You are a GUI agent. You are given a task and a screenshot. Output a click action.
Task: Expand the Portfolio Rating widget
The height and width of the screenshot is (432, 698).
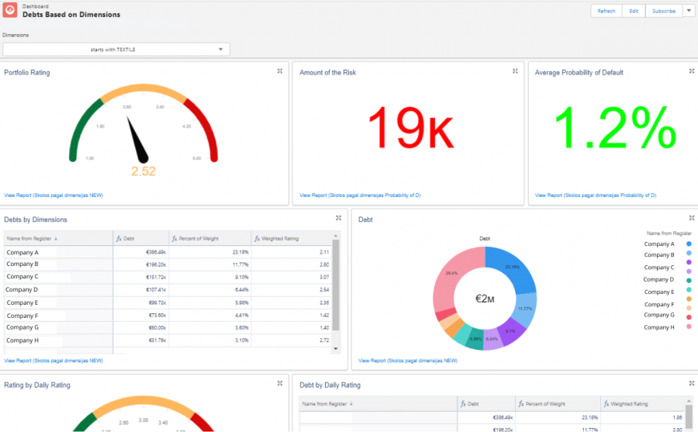click(280, 71)
